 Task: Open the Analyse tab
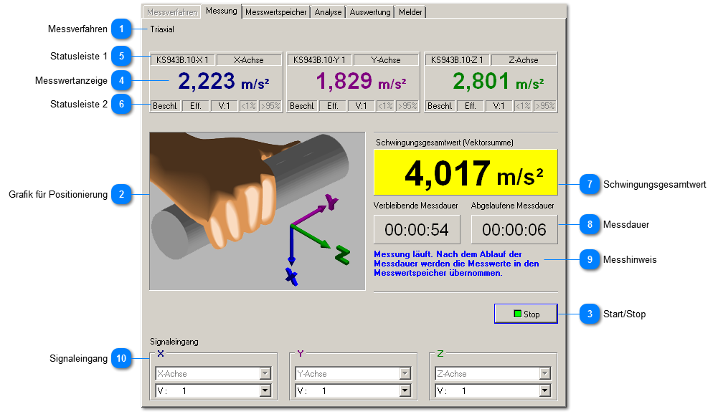tap(328, 12)
